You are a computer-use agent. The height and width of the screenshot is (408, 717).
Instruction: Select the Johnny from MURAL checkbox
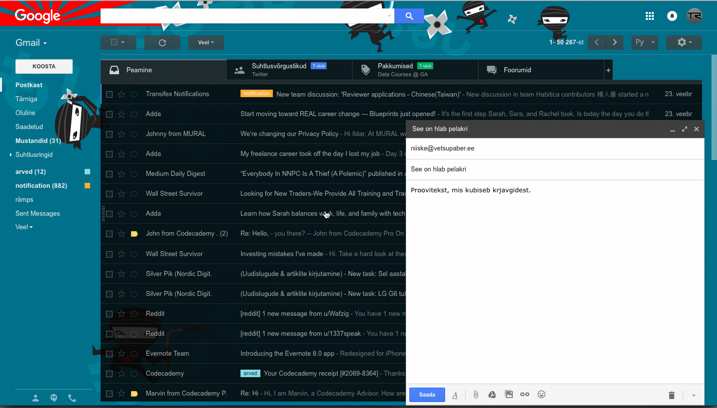tap(109, 134)
